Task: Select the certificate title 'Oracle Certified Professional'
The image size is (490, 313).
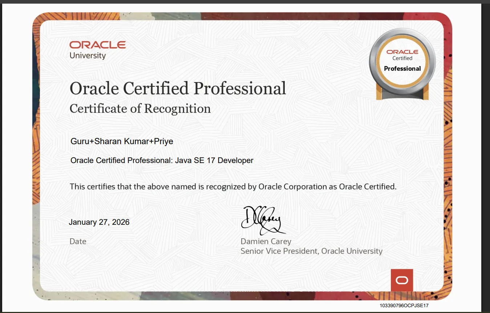Action: tap(178, 88)
